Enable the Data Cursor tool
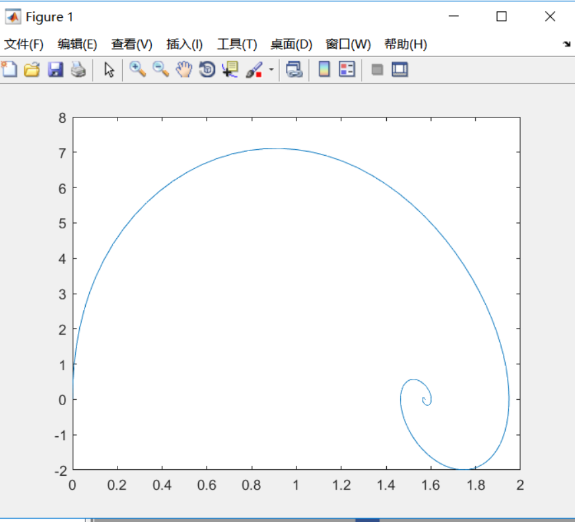 point(230,69)
